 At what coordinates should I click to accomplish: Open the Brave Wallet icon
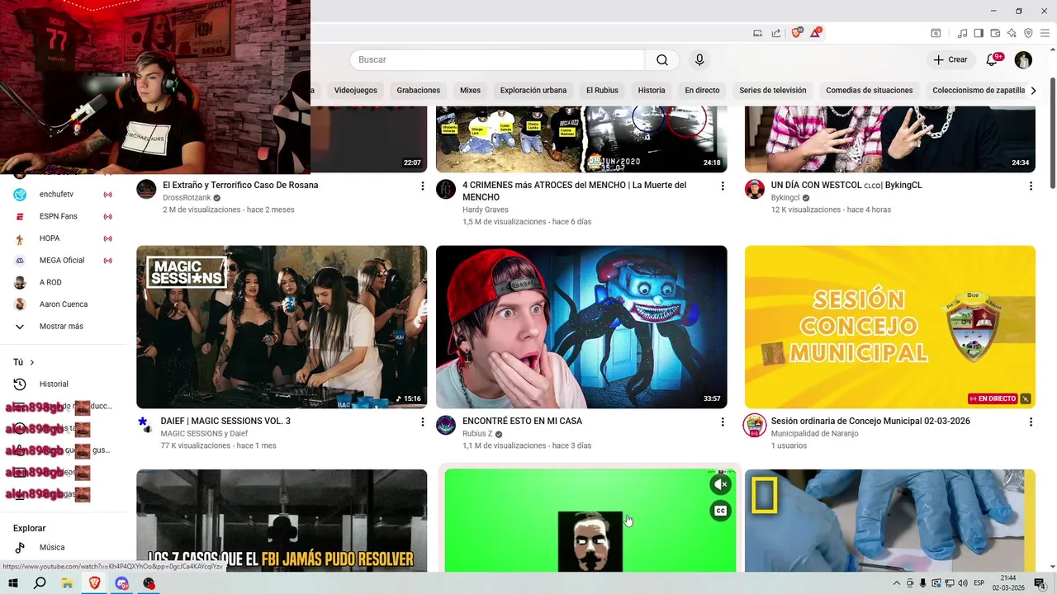995,33
